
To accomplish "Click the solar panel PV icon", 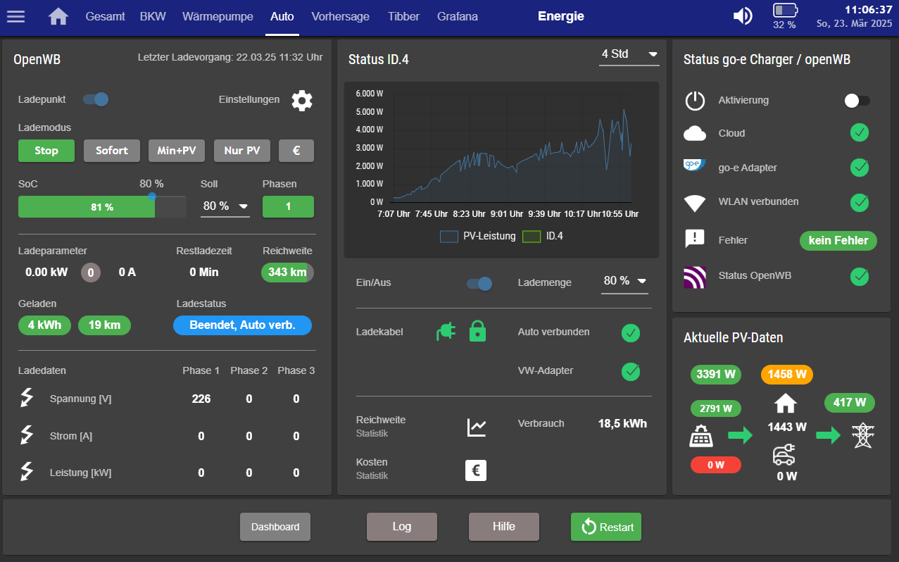I will (700, 437).
